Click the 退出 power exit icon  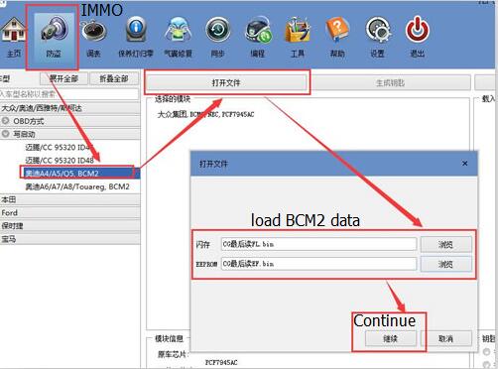pyautogui.click(x=418, y=29)
